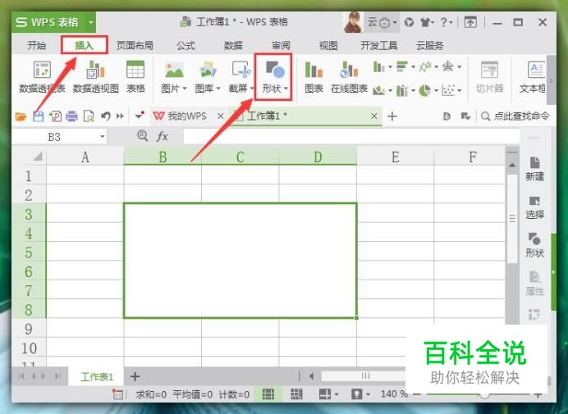Insert a PivotTable (数据透视表)

(42, 77)
